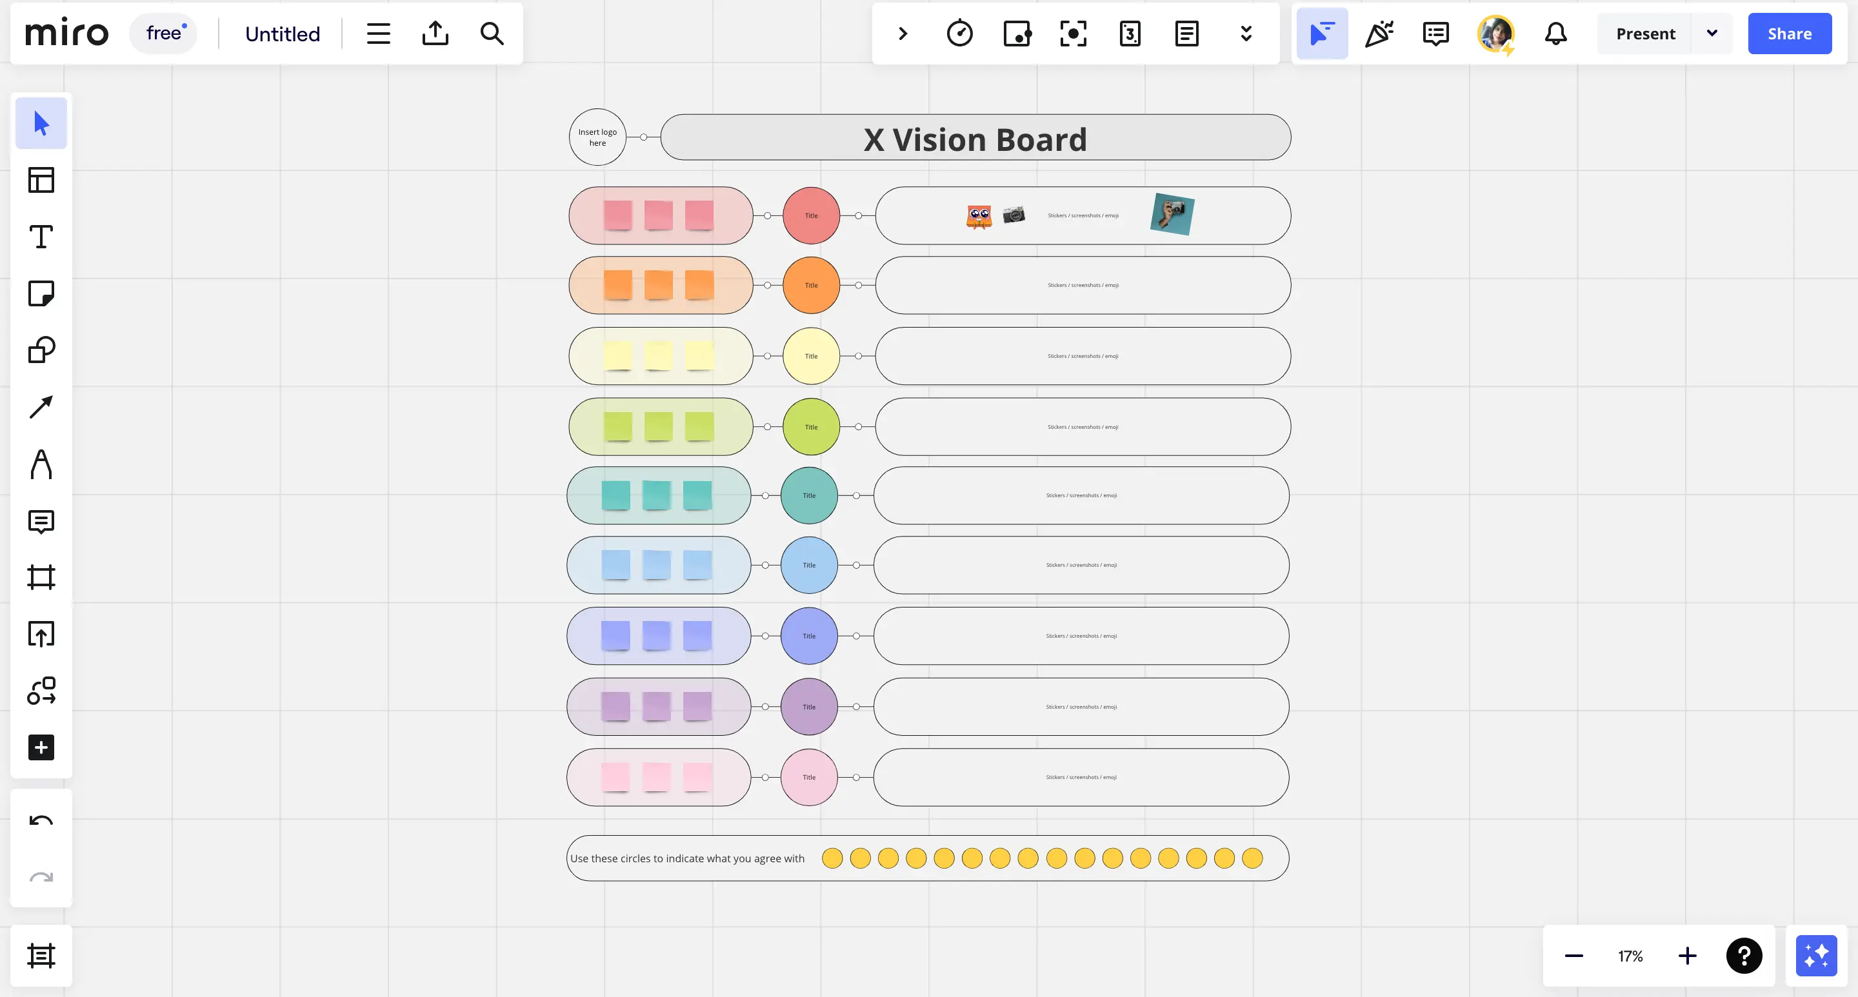The width and height of the screenshot is (1858, 997).
Task: Click the timer tool icon
Action: click(960, 33)
